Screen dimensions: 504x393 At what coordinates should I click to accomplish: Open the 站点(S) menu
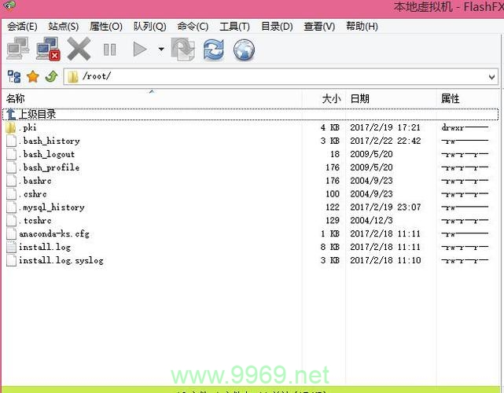(64, 27)
